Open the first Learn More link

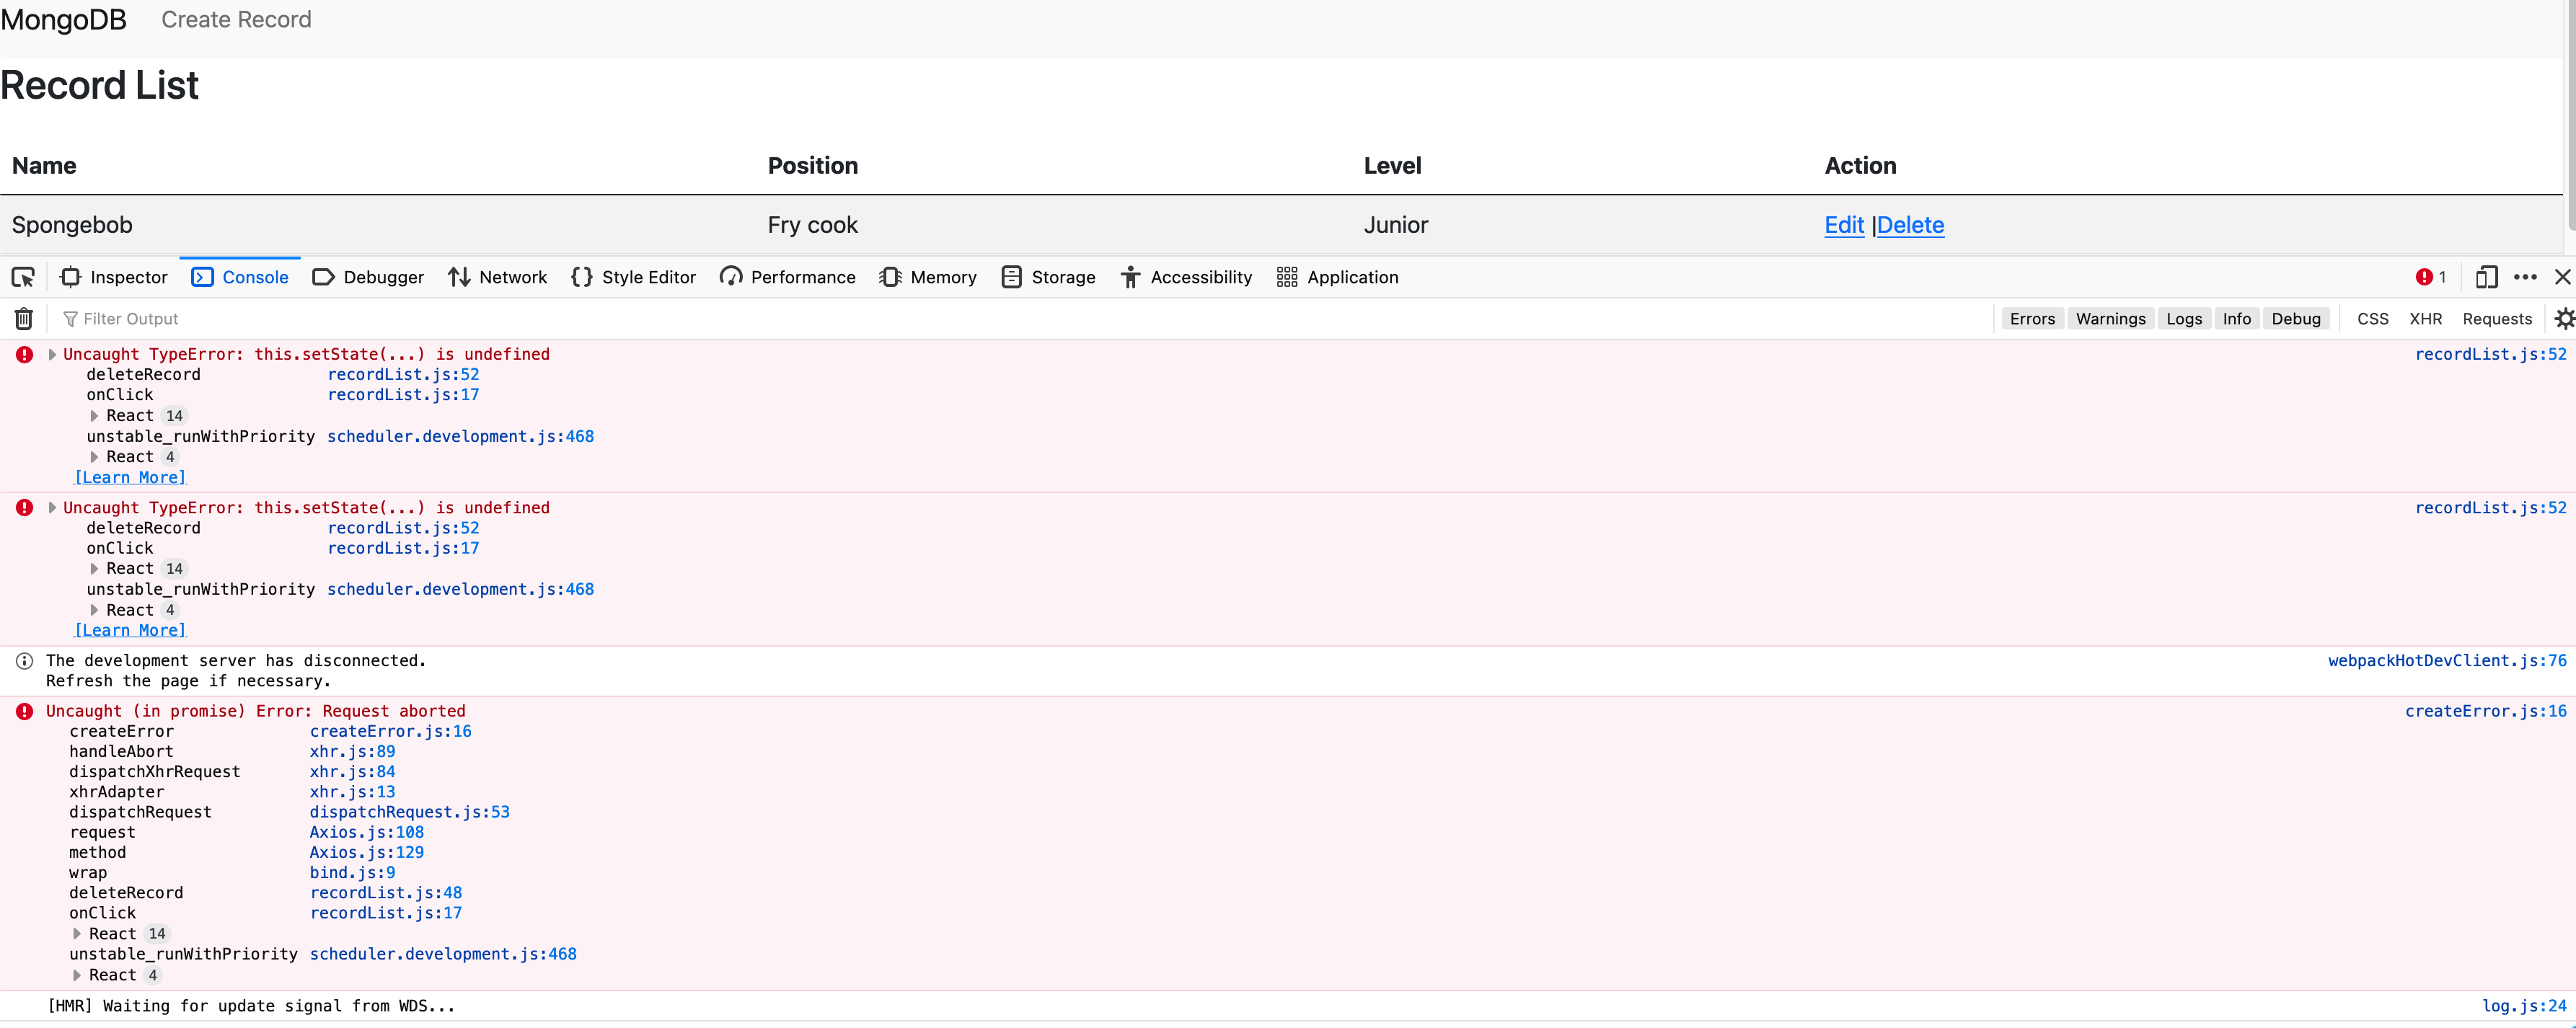pyautogui.click(x=130, y=477)
